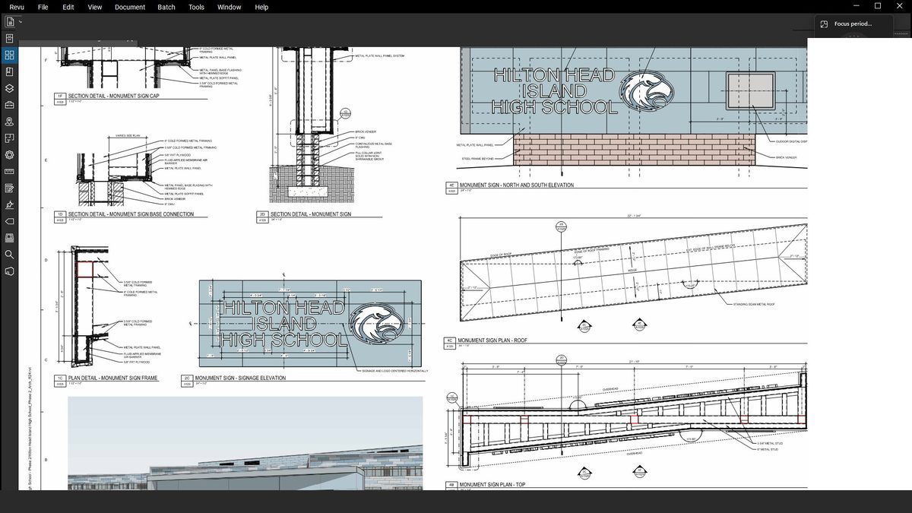
Task: Open the Tools menu
Action: 196,7
